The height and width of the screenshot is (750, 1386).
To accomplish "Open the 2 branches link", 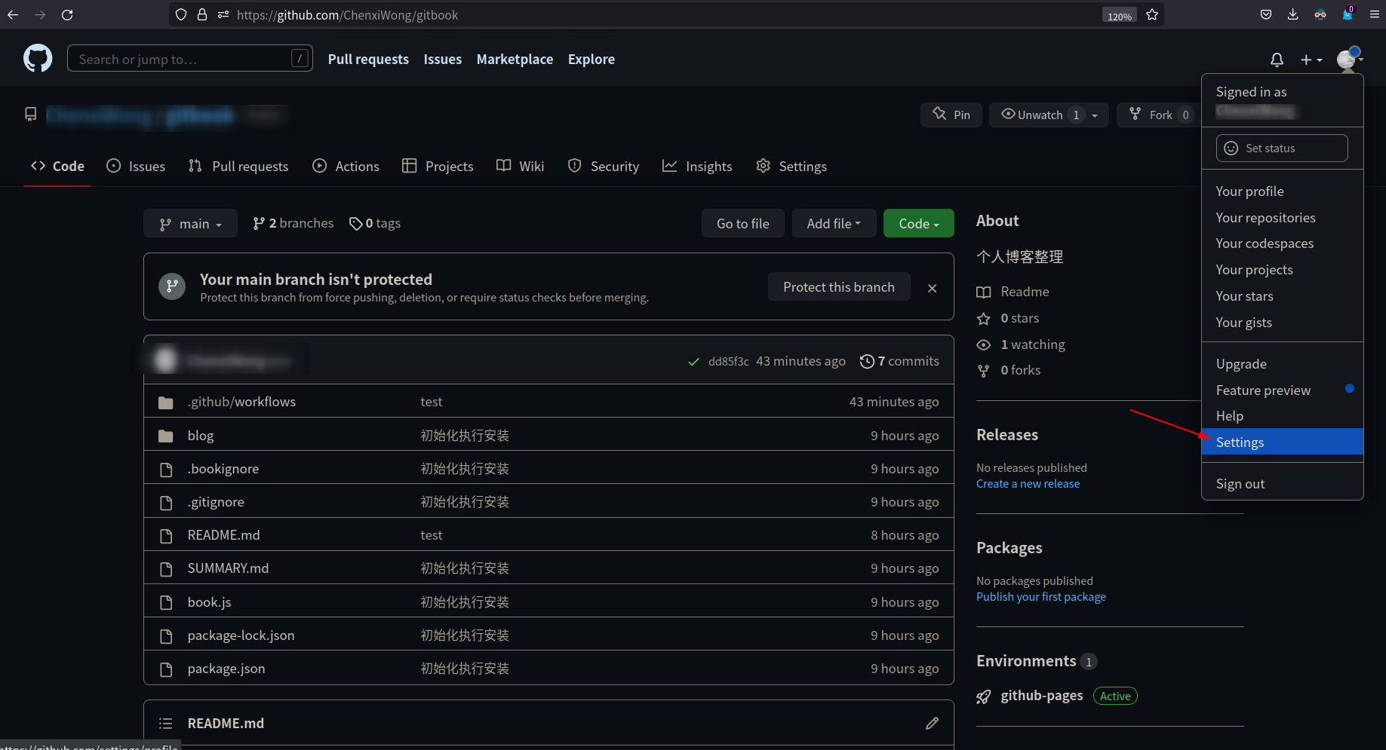I will coord(293,223).
